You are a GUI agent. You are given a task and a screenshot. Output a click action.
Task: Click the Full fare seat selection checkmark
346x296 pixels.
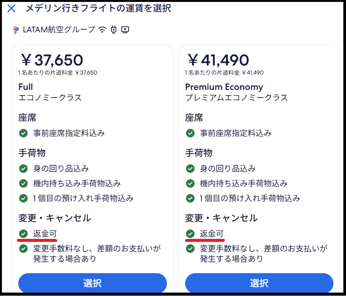(24, 133)
